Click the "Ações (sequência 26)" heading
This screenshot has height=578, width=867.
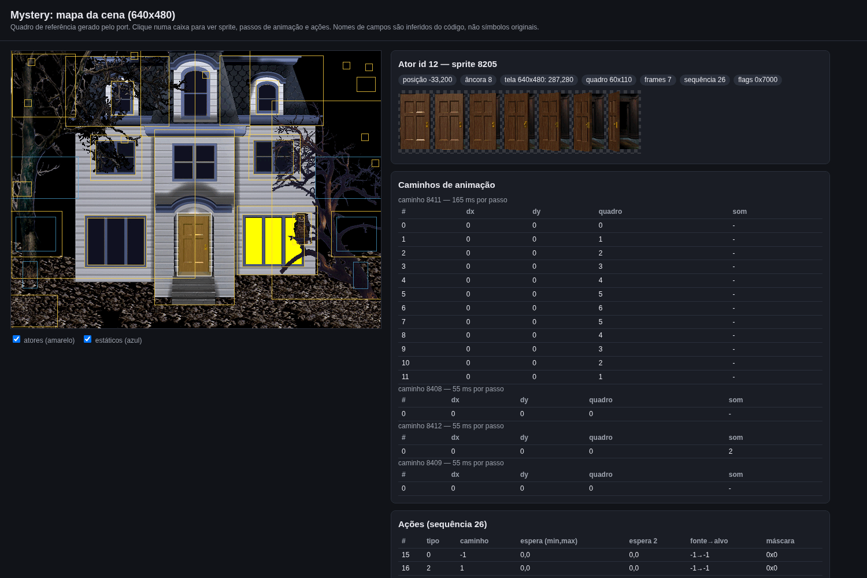(x=443, y=524)
